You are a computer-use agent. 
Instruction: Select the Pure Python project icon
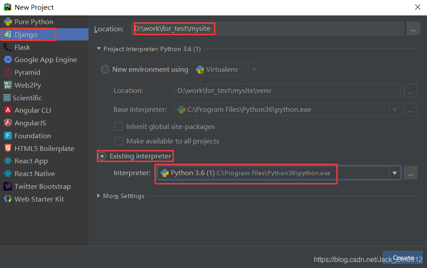point(7,22)
